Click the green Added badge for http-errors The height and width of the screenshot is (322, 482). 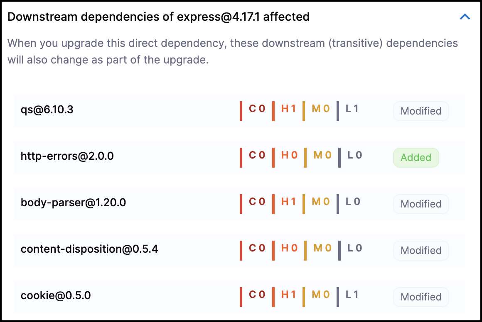pyautogui.click(x=416, y=158)
